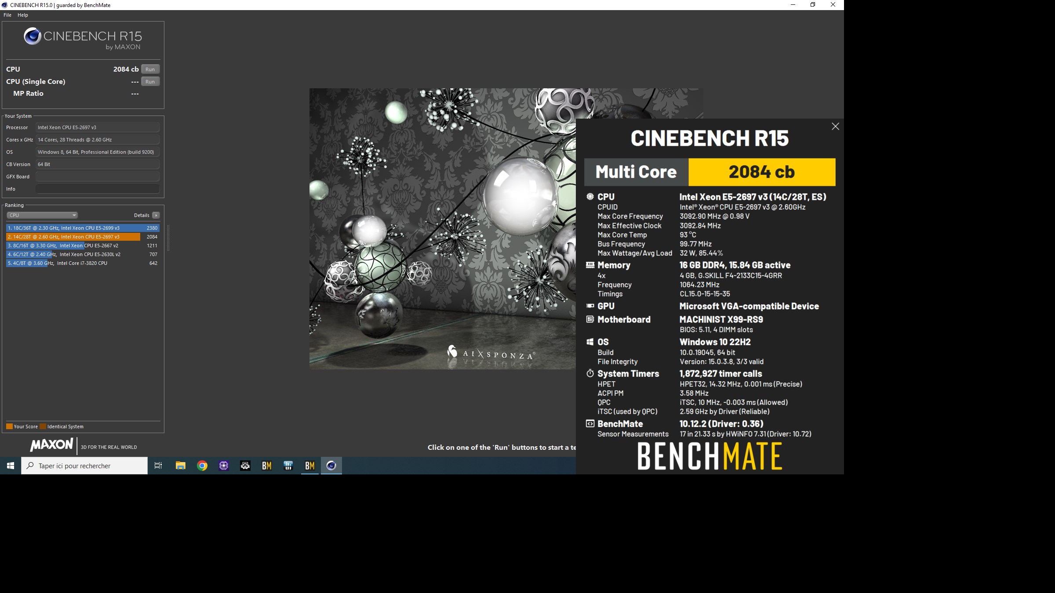Screen dimensions: 1055x593
Task: Click the Identical System legend swatch
Action: (x=43, y=427)
